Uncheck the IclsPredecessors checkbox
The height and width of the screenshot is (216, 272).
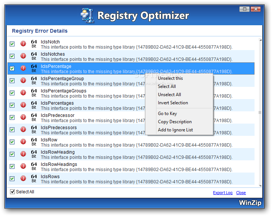pyautogui.click(x=12, y=130)
